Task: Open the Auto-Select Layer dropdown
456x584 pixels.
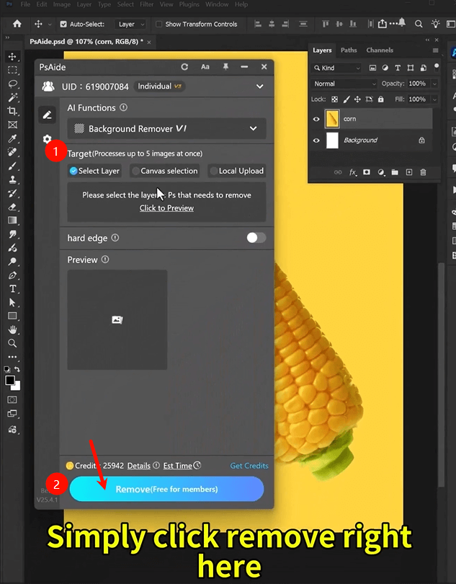Action: coord(130,25)
